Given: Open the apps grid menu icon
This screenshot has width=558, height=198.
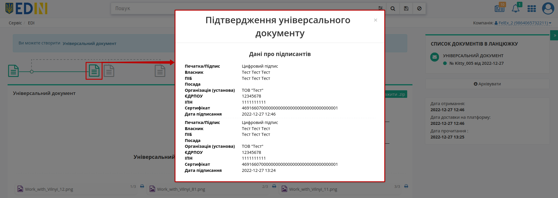Looking at the screenshot, I should pyautogui.click(x=532, y=9).
